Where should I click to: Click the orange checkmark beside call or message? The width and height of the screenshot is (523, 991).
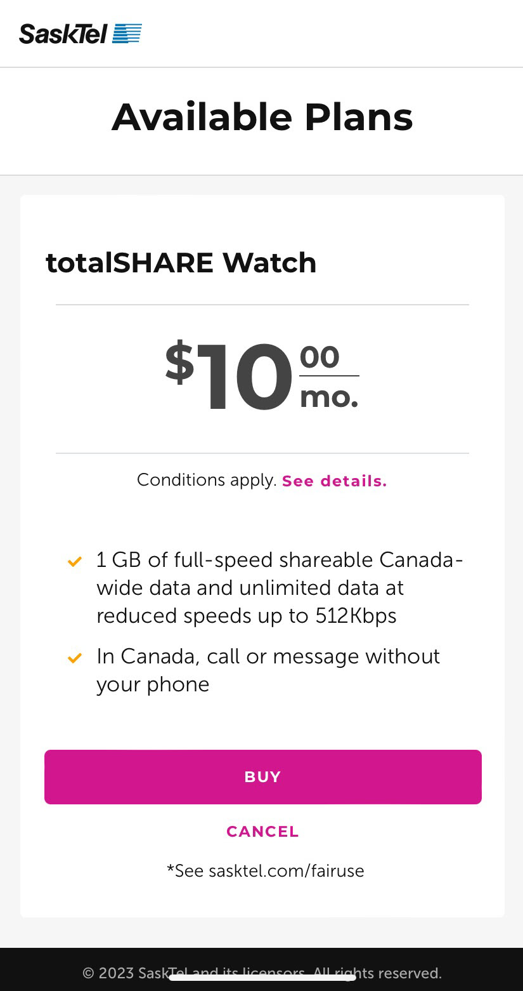click(x=75, y=658)
